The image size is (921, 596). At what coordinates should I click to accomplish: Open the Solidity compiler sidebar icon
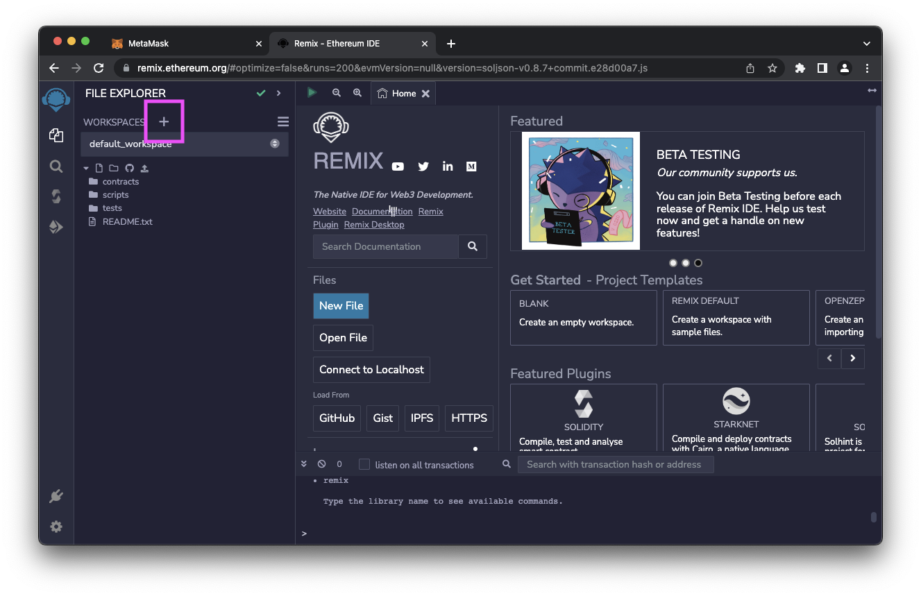point(56,196)
